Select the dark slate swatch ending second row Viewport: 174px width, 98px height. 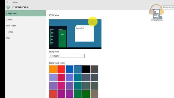click(94, 77)
